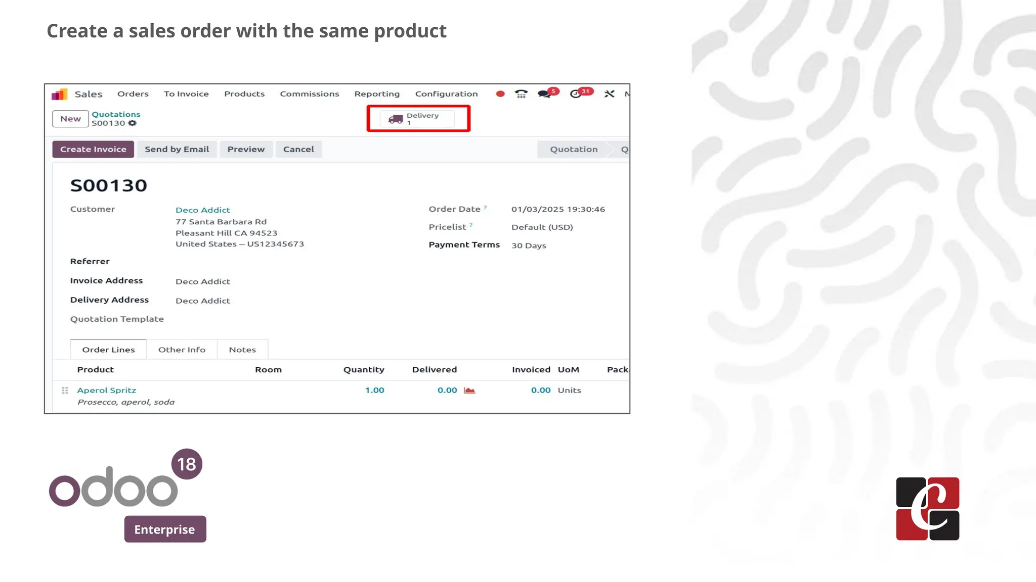Click the Delivered column header
This screenshot has width=1036, height=582.
435,370
